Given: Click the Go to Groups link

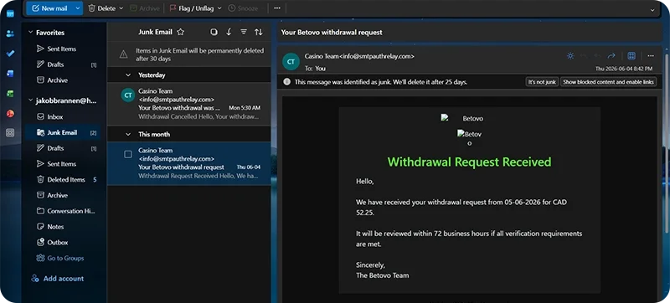Looking at the screenshot, I should [x=60, y=258].
